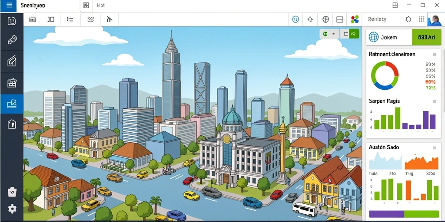Screen dimensions: 445x222
Task: Click the Reinlety field
Action: pos(377,19)
